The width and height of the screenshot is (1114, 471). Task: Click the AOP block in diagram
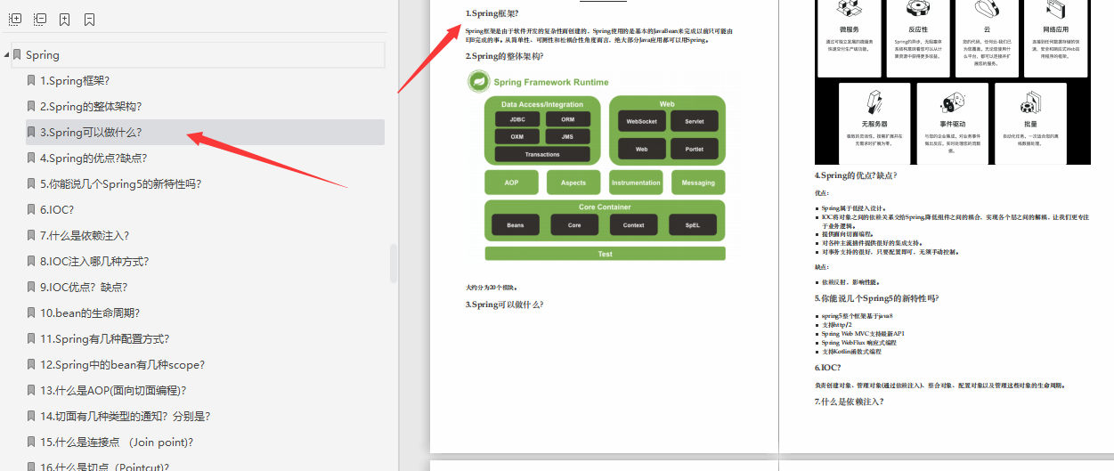[x=511, y=183]
